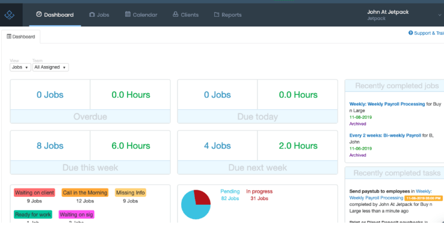The height and width of the screenshot is (230, 444).
Task: Click 0 Jobs in Overdue card
Action: click(x=50, y=95)
